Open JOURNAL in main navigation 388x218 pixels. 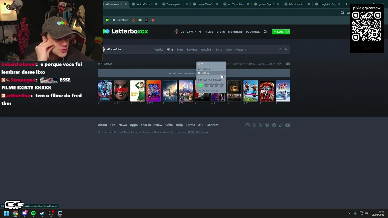coord(253,32)
